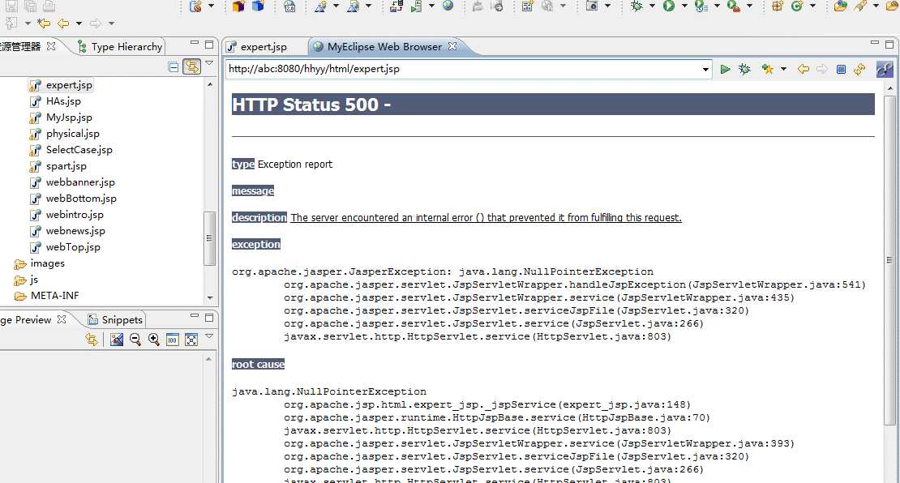Viewport: 900px width, 483px height.
Task: Click Collapse All in resource manager
Action: (x=174, y=67)
